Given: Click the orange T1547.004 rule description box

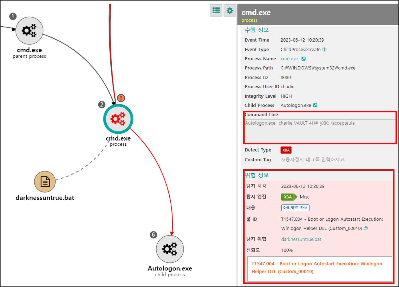Looking at the screenshot, I should (320, 269).
